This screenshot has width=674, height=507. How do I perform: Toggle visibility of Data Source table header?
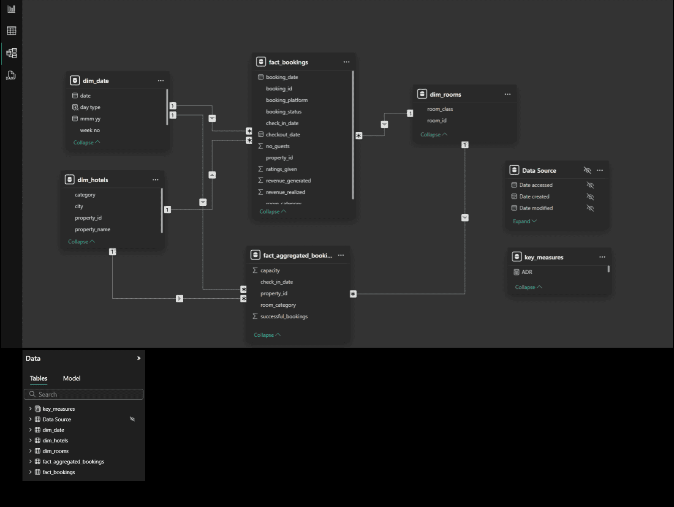pyautogui.click(x=587, y=170)
